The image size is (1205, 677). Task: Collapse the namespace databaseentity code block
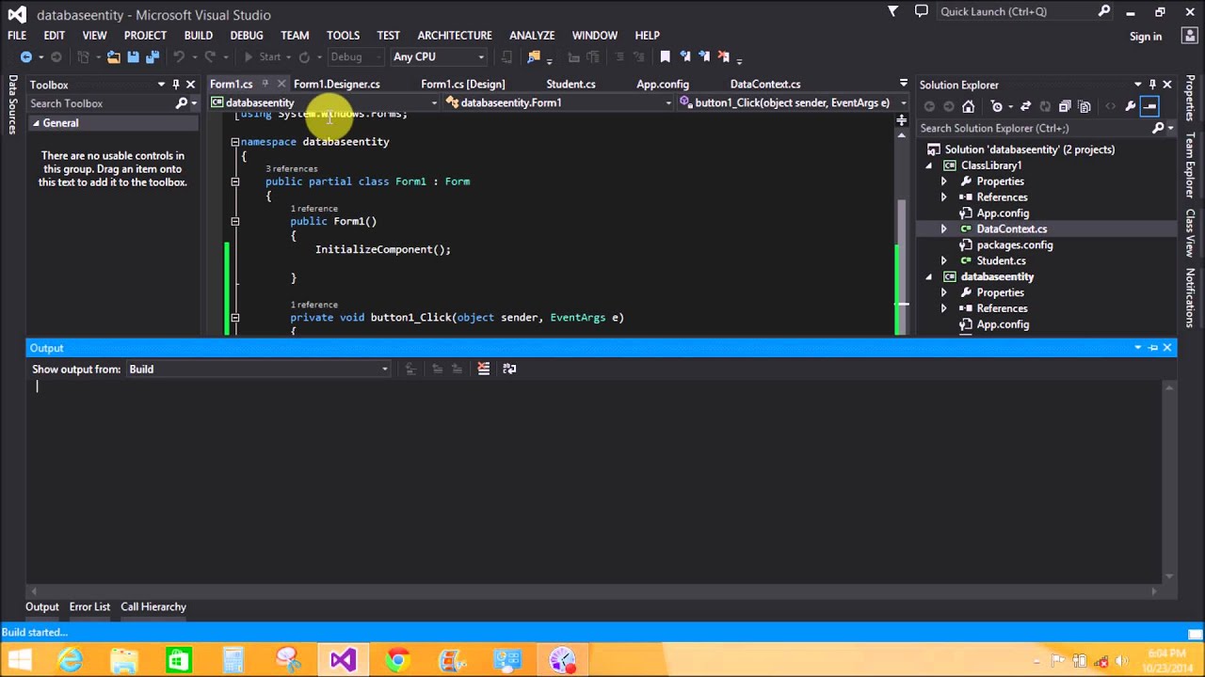point(235,142)
